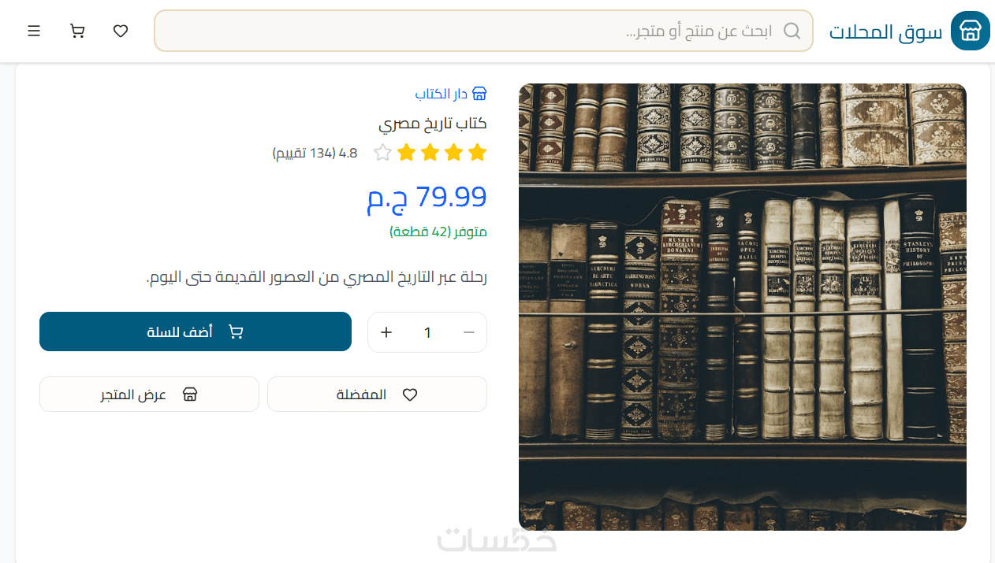Add the book to المفضلة favorites
995x563 pixels.
coord(377,394)
